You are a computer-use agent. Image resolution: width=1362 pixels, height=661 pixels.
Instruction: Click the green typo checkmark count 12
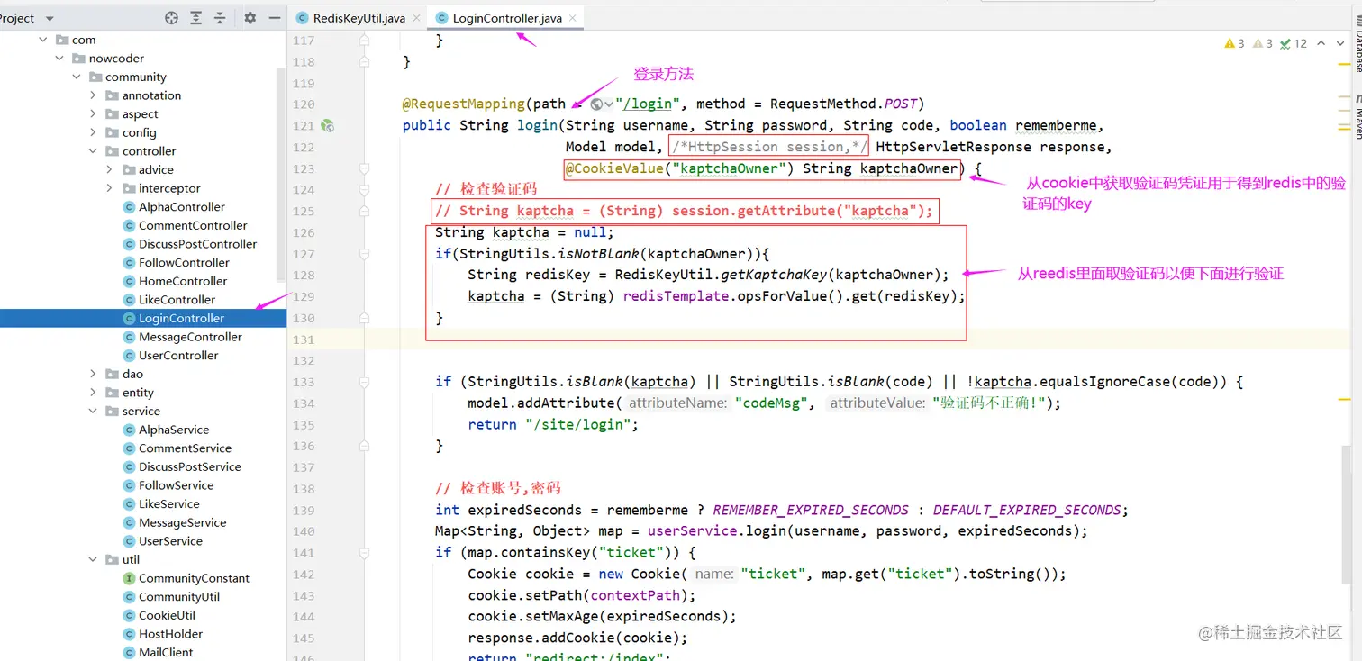click(1294, 43)
